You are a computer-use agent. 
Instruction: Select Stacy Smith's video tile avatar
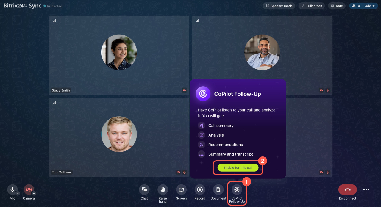click(x=119, y=52)
